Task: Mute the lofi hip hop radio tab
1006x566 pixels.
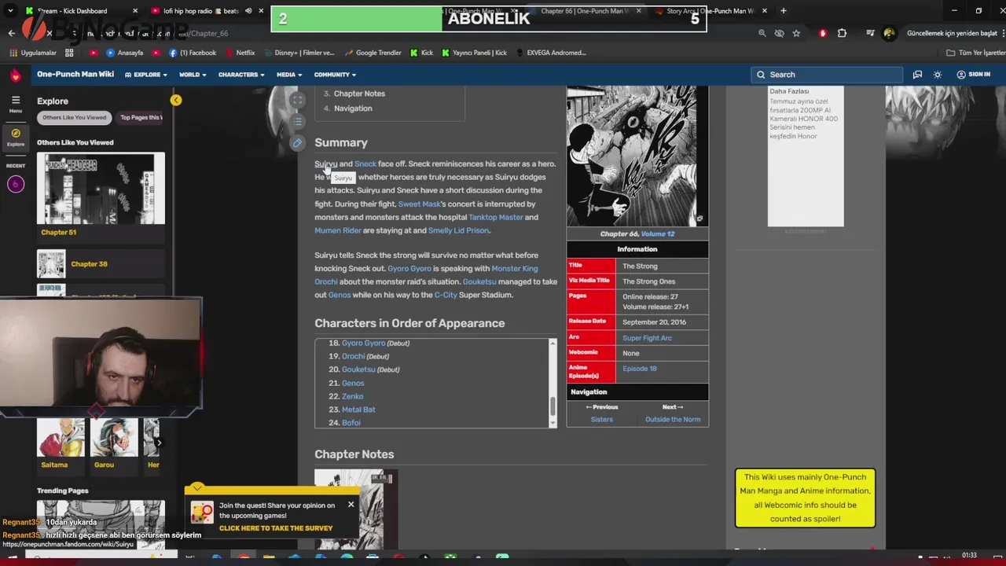Action: (x=248, y=11)
